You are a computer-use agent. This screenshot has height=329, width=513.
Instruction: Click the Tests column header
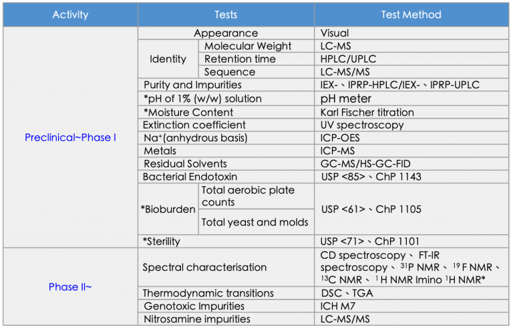coord(226,15)
